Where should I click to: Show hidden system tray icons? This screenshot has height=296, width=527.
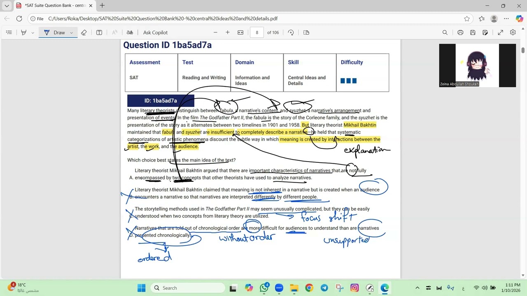417,288
